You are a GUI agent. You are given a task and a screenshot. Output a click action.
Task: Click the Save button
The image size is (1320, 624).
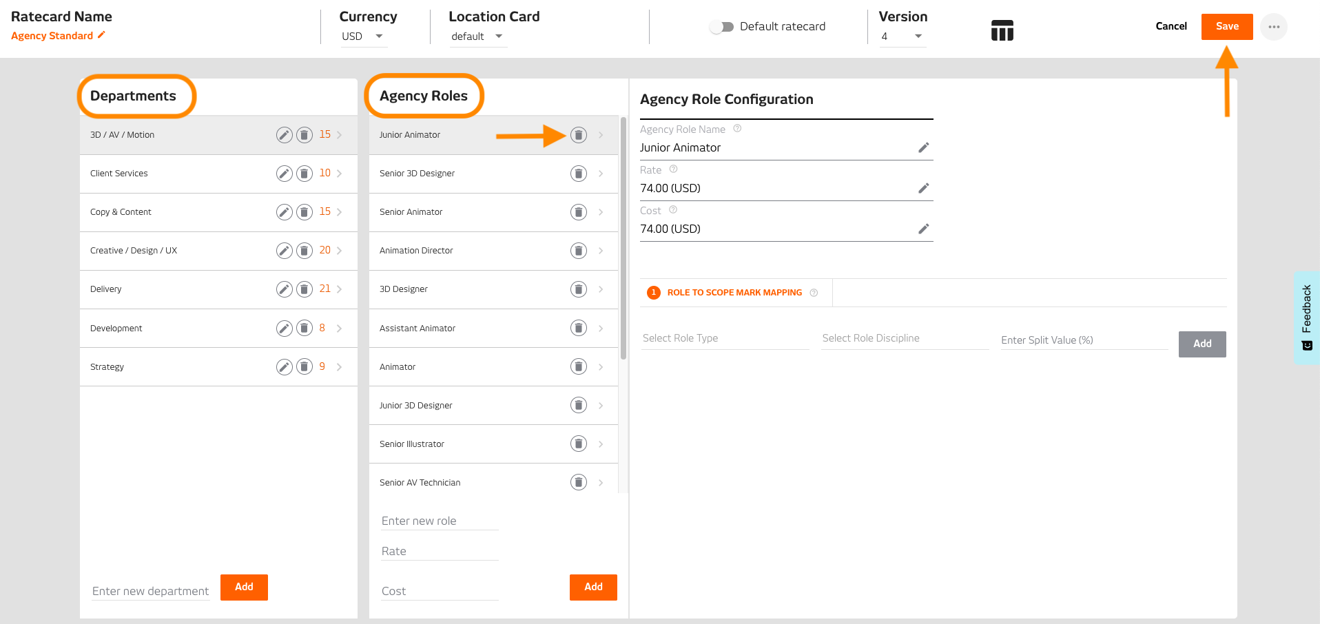[x=1226, y=27]
